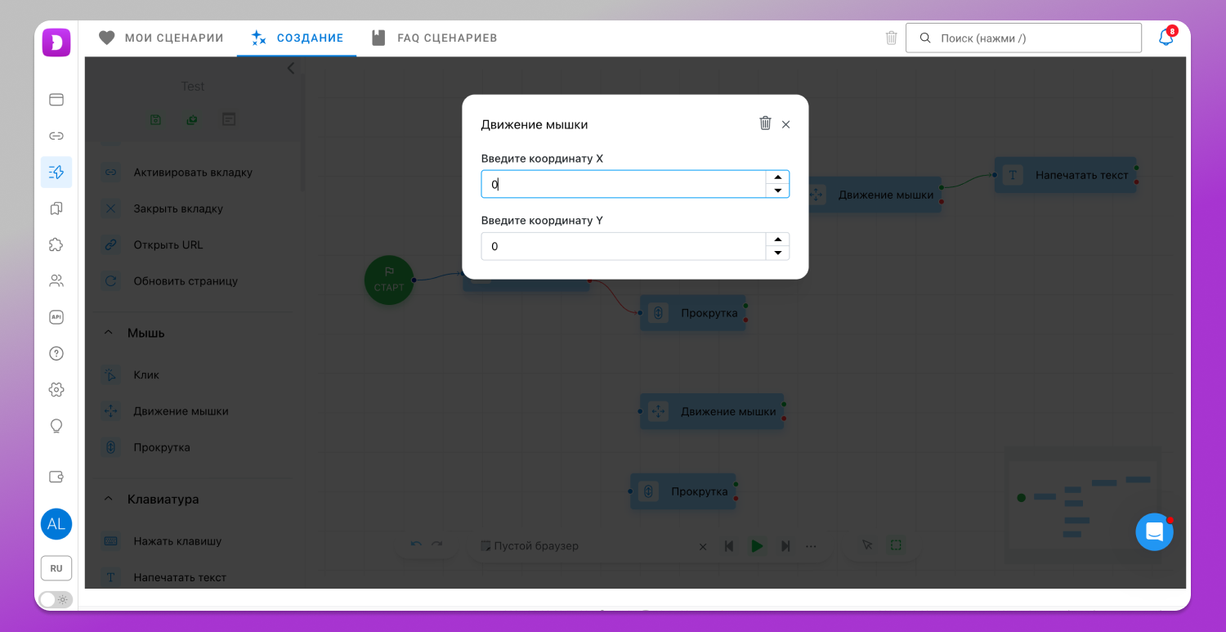Choose the rectangle selection tool
Viewport: 1226px width, 632px height.
click(896, 545)
